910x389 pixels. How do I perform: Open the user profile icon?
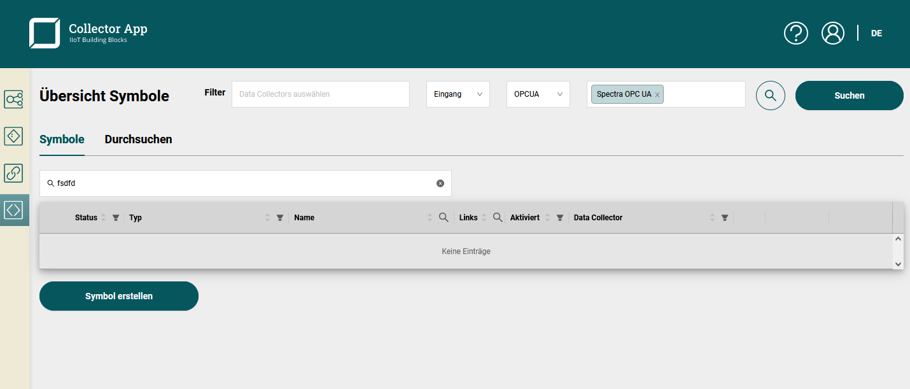coord(832,33)
